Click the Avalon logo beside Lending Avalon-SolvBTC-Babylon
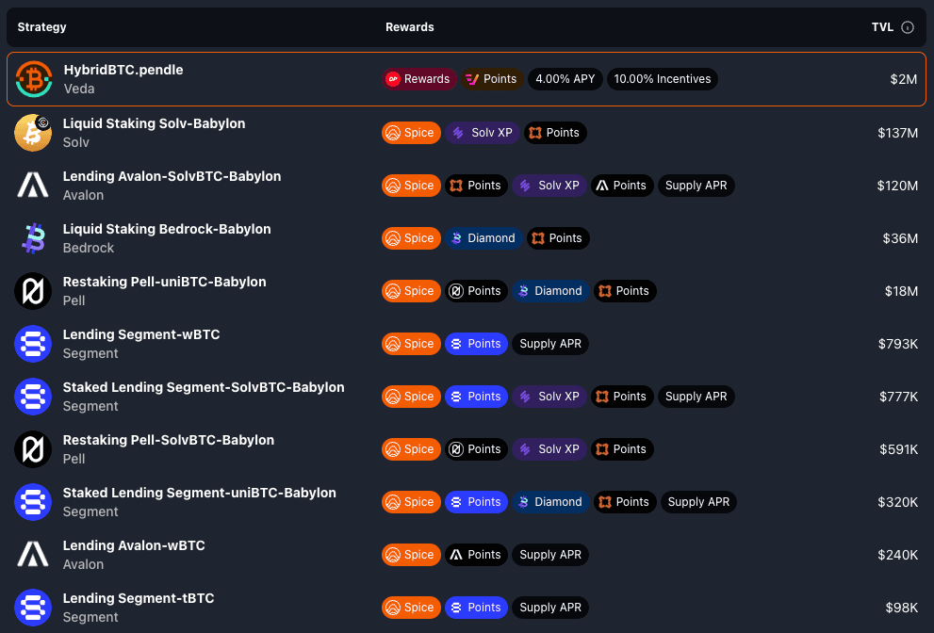This screenshot has height=633, width=934. click(x=33, y=186)
